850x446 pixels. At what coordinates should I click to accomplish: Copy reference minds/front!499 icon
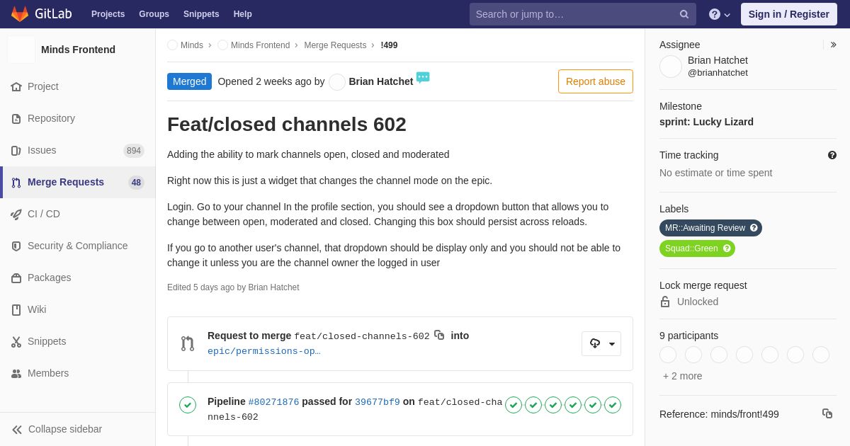(827, 413)
